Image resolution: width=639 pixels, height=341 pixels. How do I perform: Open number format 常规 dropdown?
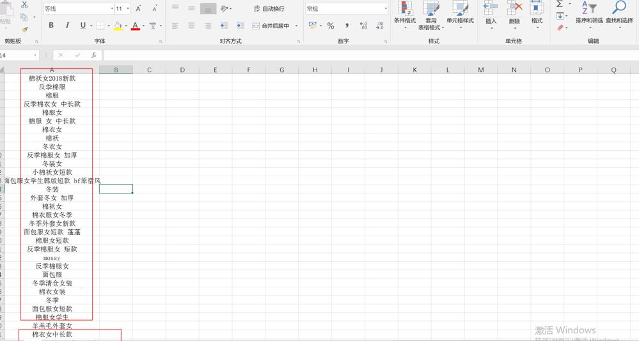(386, 8)
